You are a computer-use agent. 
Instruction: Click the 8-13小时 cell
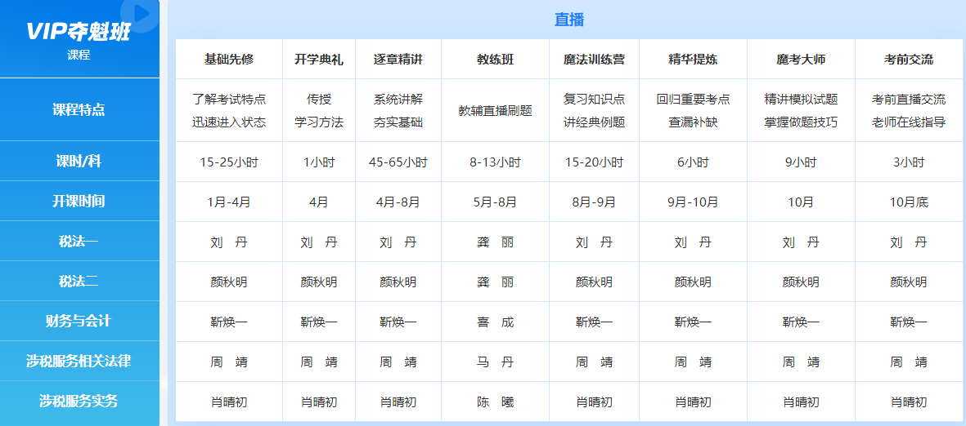(496, 162)
